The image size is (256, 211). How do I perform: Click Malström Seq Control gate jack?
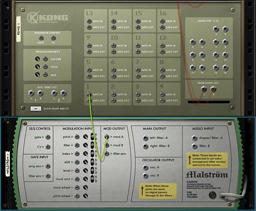tap(48, 137)
